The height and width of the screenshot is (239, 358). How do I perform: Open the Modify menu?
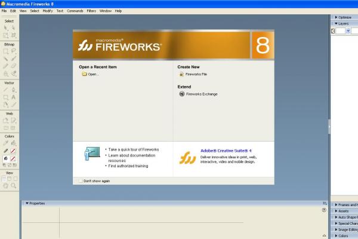[48, 11]
